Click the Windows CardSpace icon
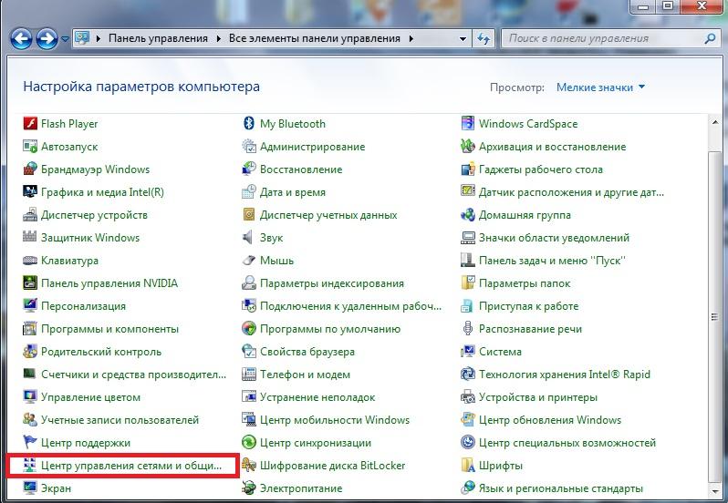 (x=468, y=124)
